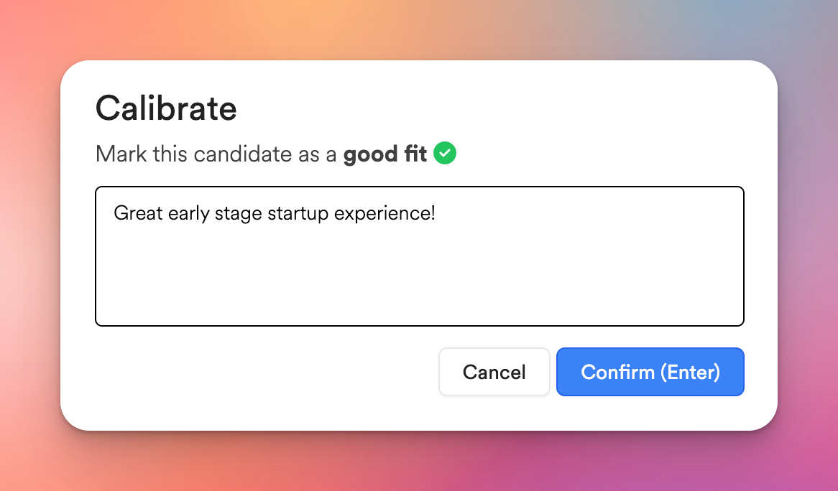Click the backdrop right of the dialog
Screen dimensions: 838x491
click(809, 245)
